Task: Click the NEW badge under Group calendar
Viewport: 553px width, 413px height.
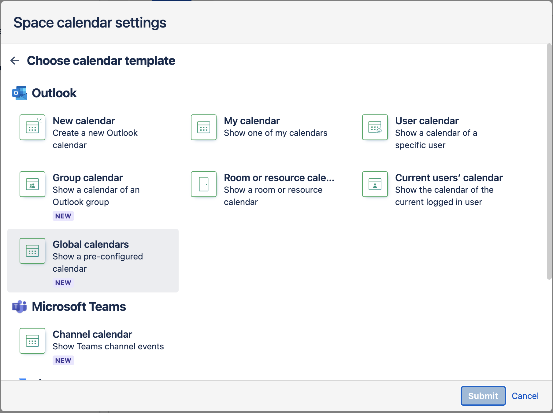Action: [x=63, y=216]
